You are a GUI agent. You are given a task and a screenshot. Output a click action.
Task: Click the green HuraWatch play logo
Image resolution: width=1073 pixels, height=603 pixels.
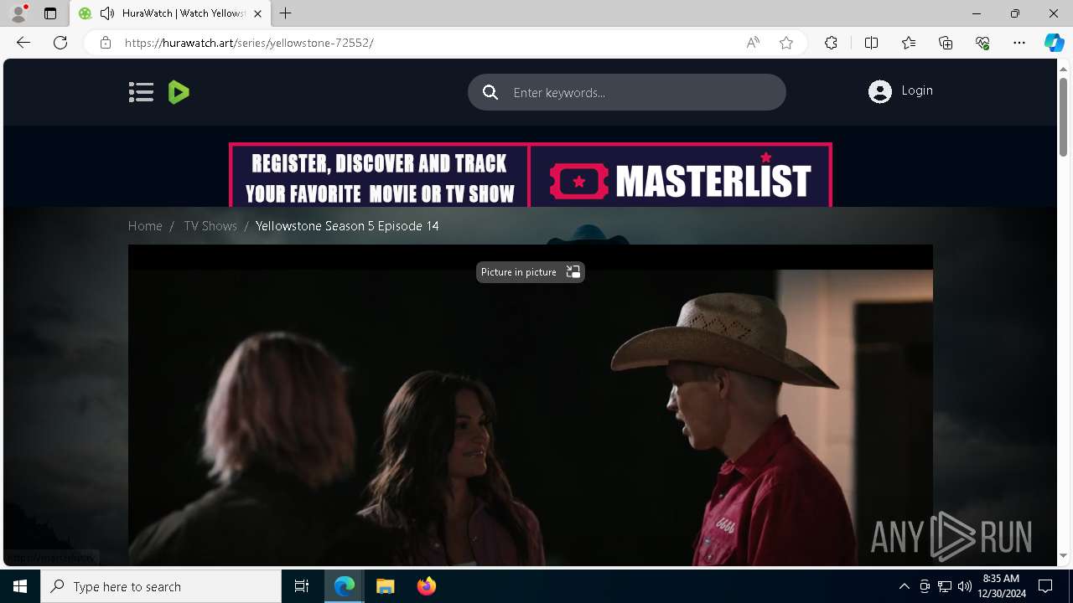tap(179, 92)
